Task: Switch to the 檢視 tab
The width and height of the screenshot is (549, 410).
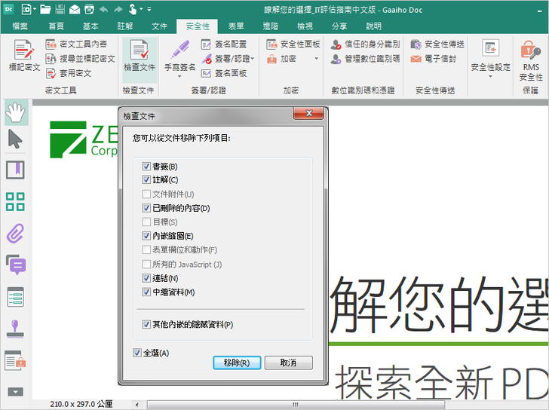Action: click(305, 26)
